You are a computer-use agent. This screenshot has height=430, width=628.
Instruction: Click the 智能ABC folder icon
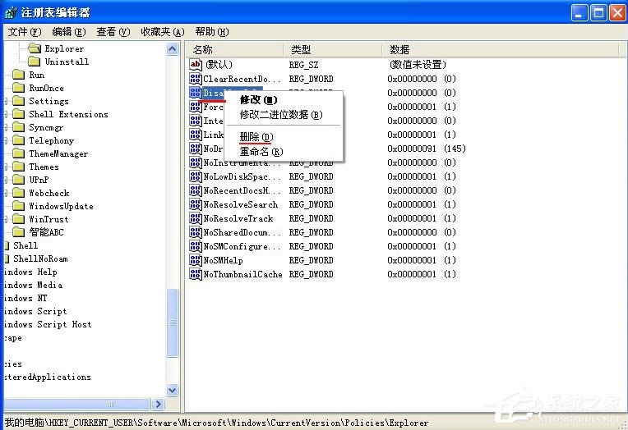(x=19, y=232)
